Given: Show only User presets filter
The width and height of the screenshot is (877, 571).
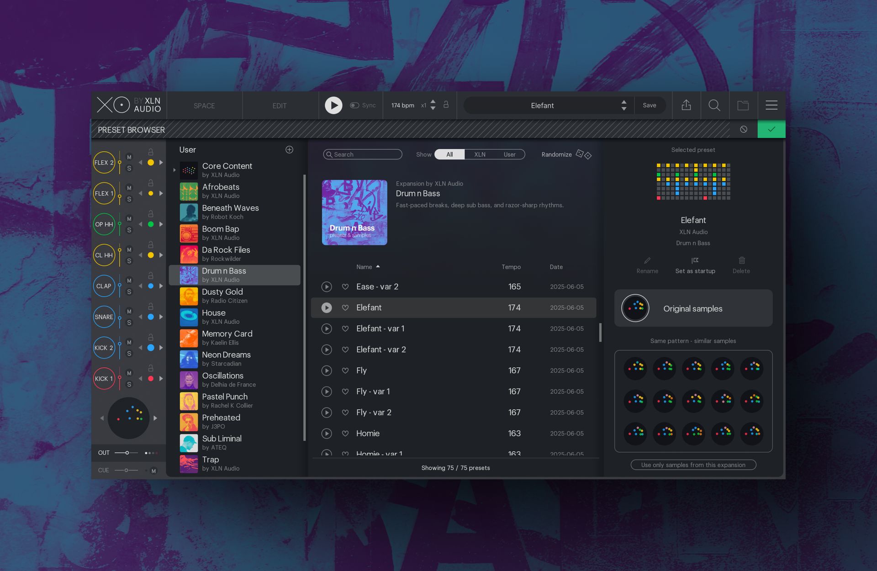Looking at the screenshot, I should click(510, 154).
